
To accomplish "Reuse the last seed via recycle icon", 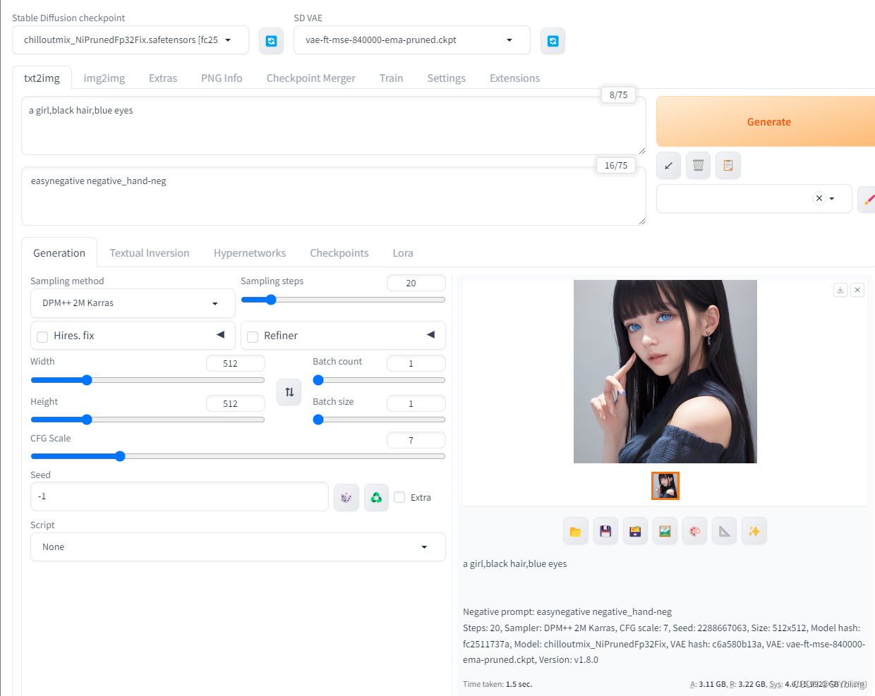I will pos(376,497).
